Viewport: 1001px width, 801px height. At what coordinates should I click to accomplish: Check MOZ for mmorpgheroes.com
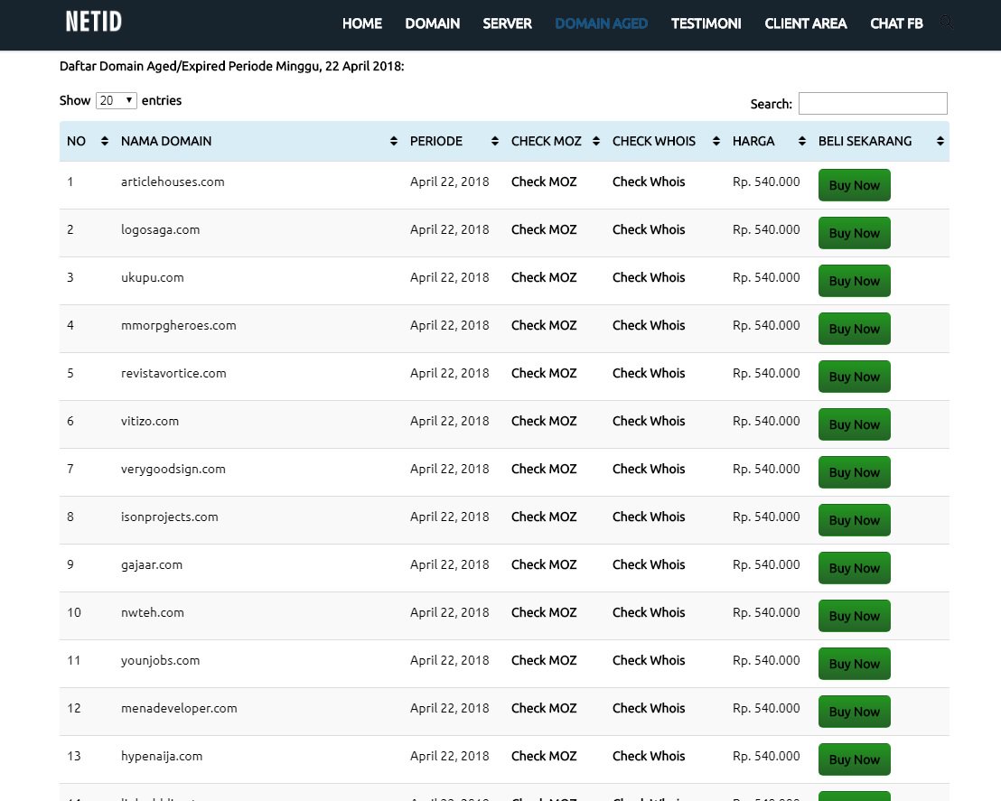pyautogui.click(x=544, y=325)
